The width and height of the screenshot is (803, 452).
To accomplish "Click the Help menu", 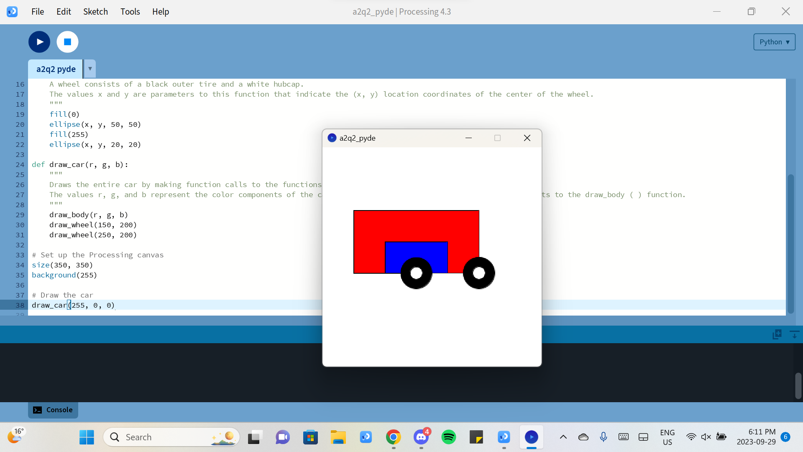I will pyautogui.click(x=161, y=12).
